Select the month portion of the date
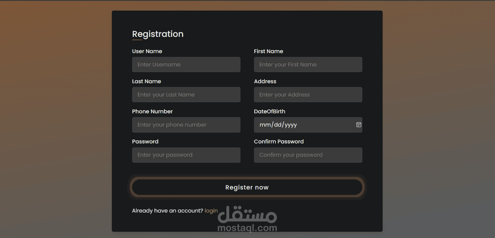 click(265, 125)
